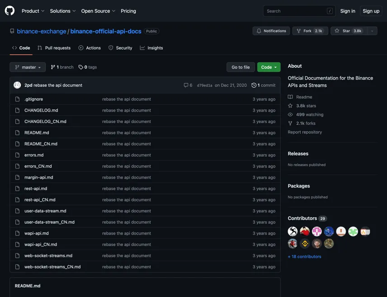Open README.md in the file list

[37, 133]
